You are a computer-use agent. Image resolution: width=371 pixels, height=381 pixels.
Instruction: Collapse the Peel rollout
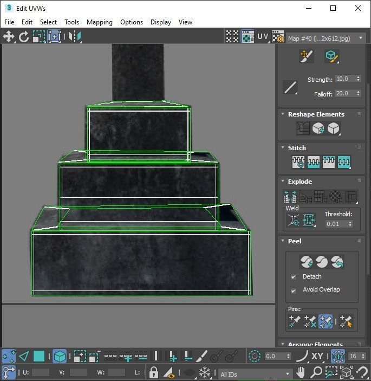(x=283, y=241)
